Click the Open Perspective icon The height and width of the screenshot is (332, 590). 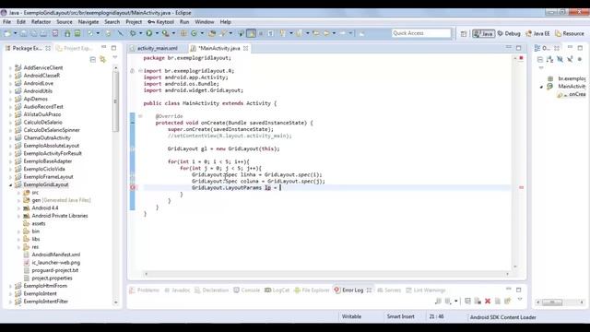pos(464,33)
